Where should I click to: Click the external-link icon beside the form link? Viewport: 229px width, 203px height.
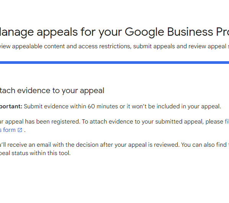pyautogui.click(x=20, y=130)
